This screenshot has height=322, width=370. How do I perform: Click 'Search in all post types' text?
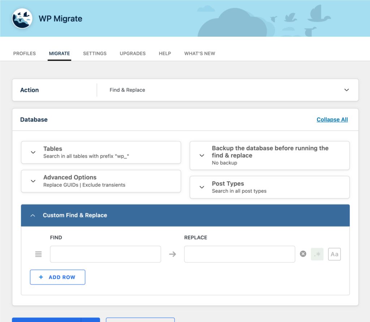pos(239,191)
